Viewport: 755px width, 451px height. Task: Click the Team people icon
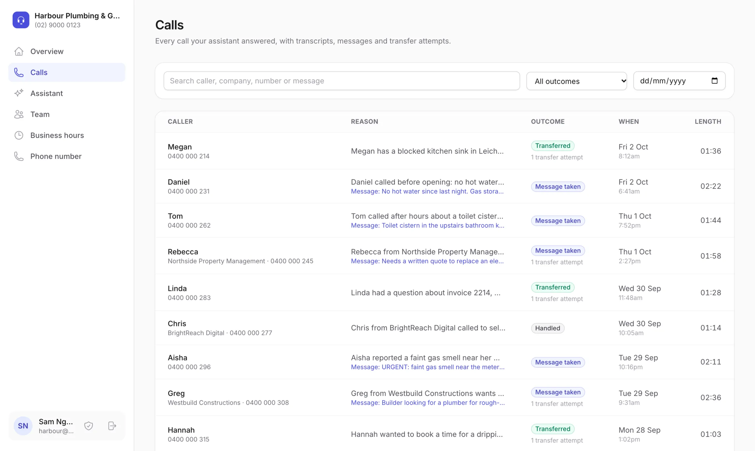click(19, 114)
